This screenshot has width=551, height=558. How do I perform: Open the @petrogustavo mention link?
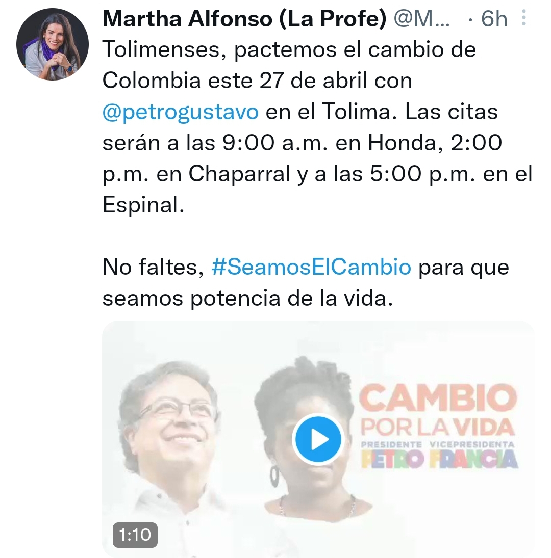180,112
